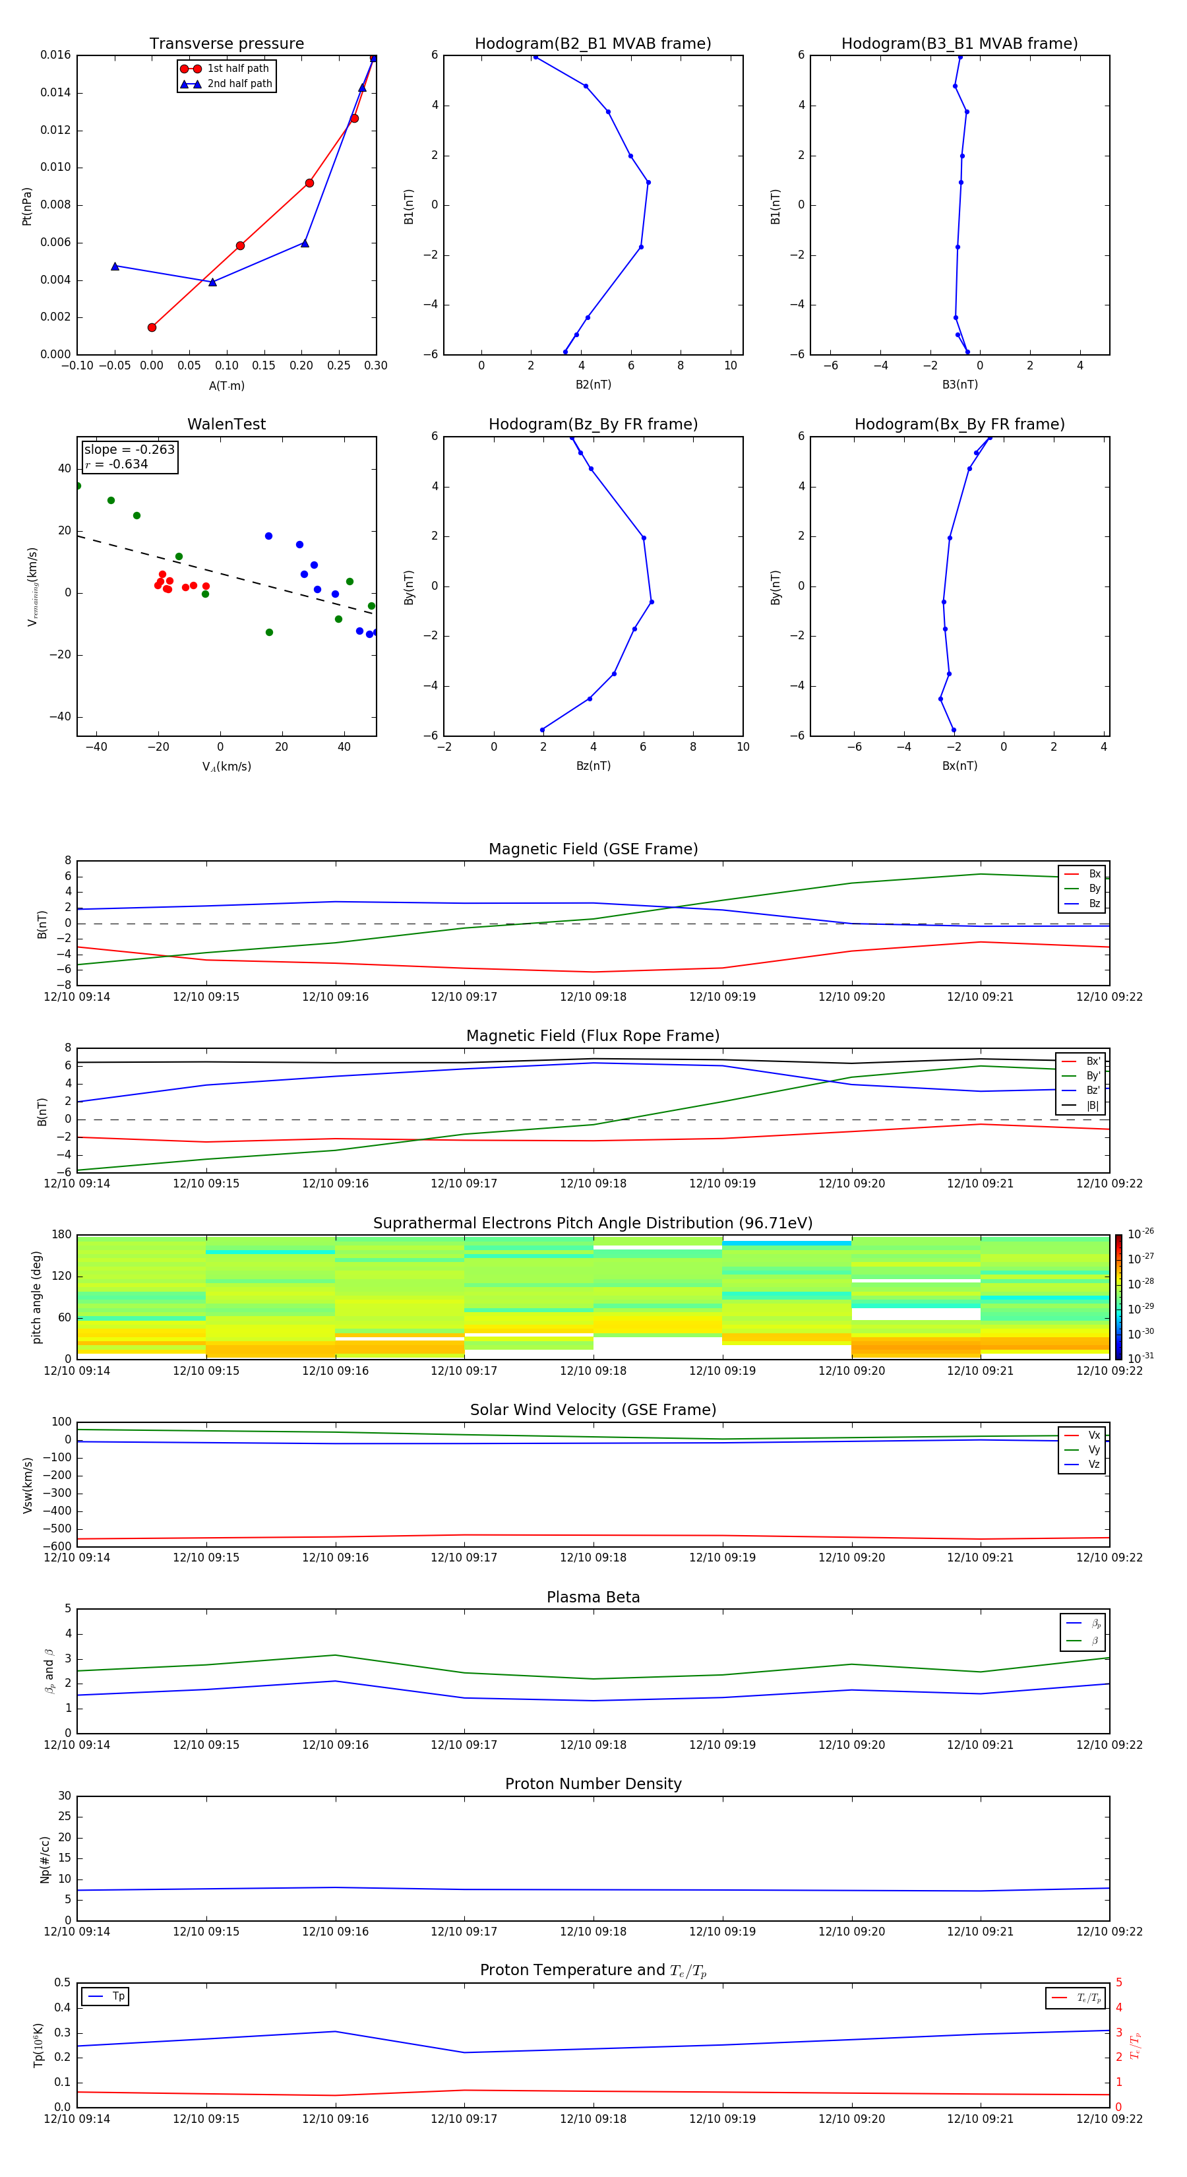
Task: Select the "Hodogram(Bx_By FR frame)" title
Action: point(959,424)
